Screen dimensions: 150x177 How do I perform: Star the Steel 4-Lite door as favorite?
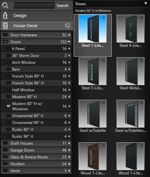coord(142,18)
